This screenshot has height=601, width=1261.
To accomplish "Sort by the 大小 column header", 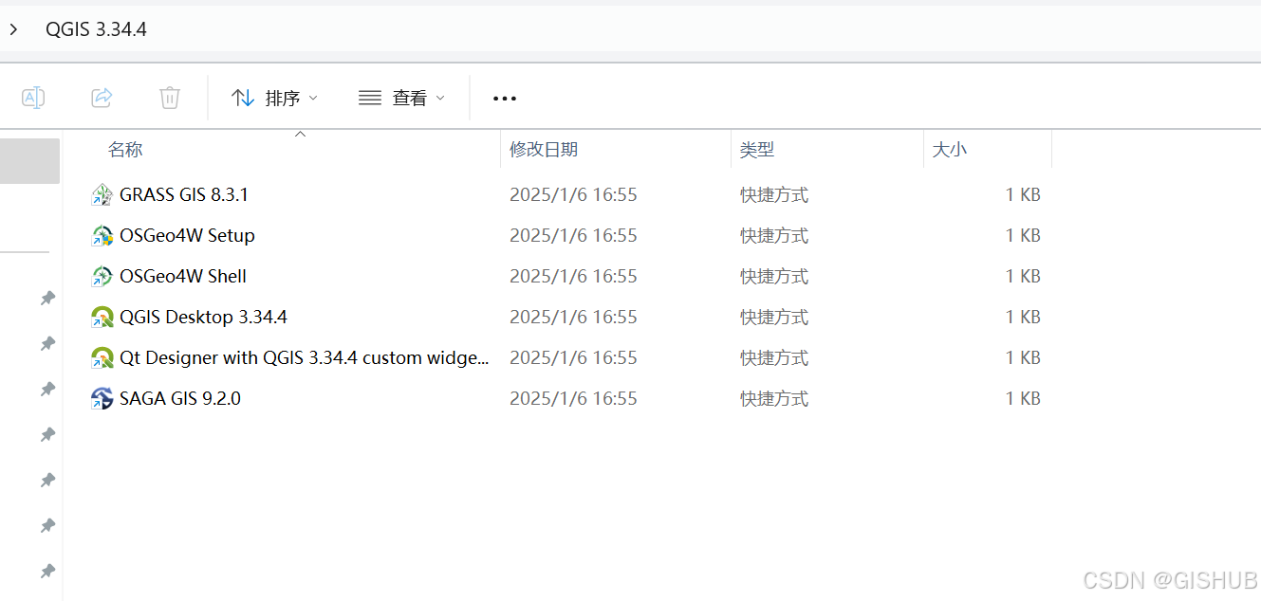I will (x=950, y=150).
